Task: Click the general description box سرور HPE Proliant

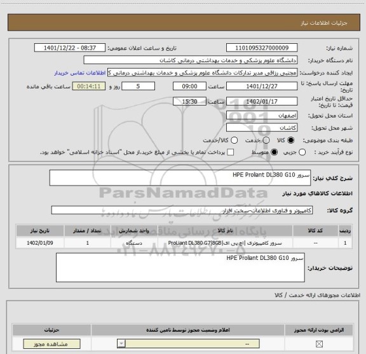Action: point(180,178)
